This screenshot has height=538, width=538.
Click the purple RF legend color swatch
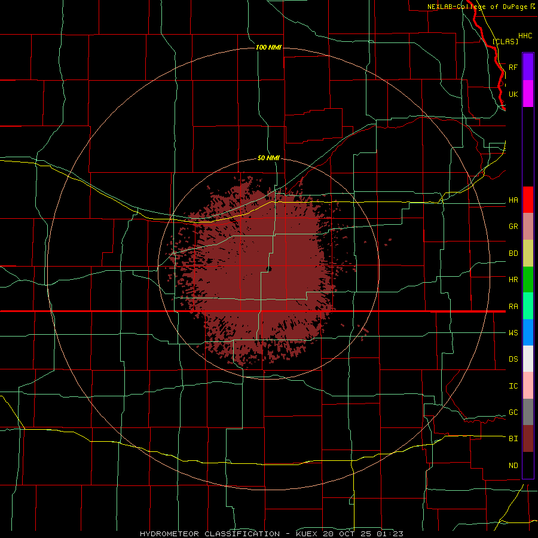click(528, 67)
